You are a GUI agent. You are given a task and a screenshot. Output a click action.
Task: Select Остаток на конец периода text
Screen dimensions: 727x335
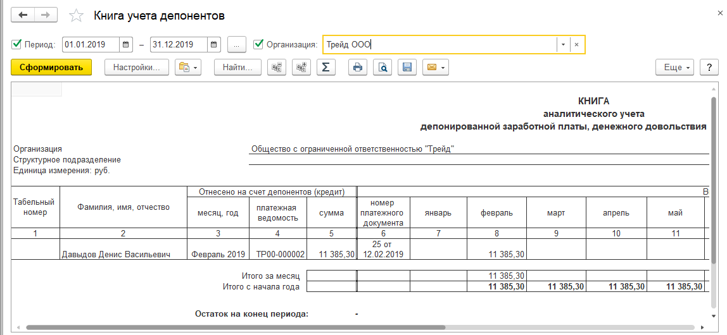point(252,314)
